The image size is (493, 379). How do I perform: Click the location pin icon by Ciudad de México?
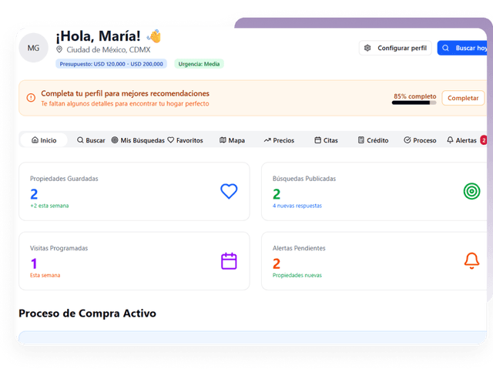tap(59, 49)
